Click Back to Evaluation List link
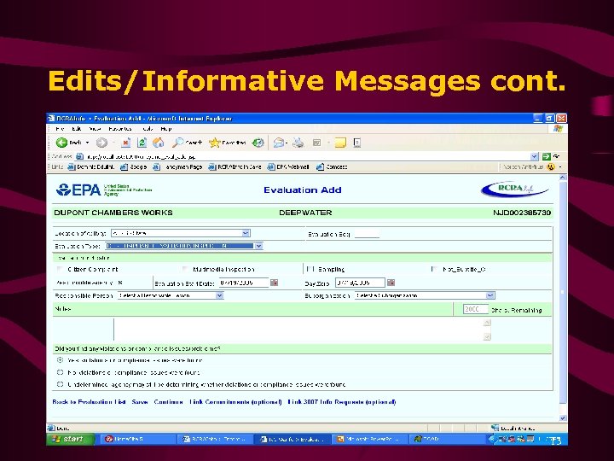 tap(90, 402)
